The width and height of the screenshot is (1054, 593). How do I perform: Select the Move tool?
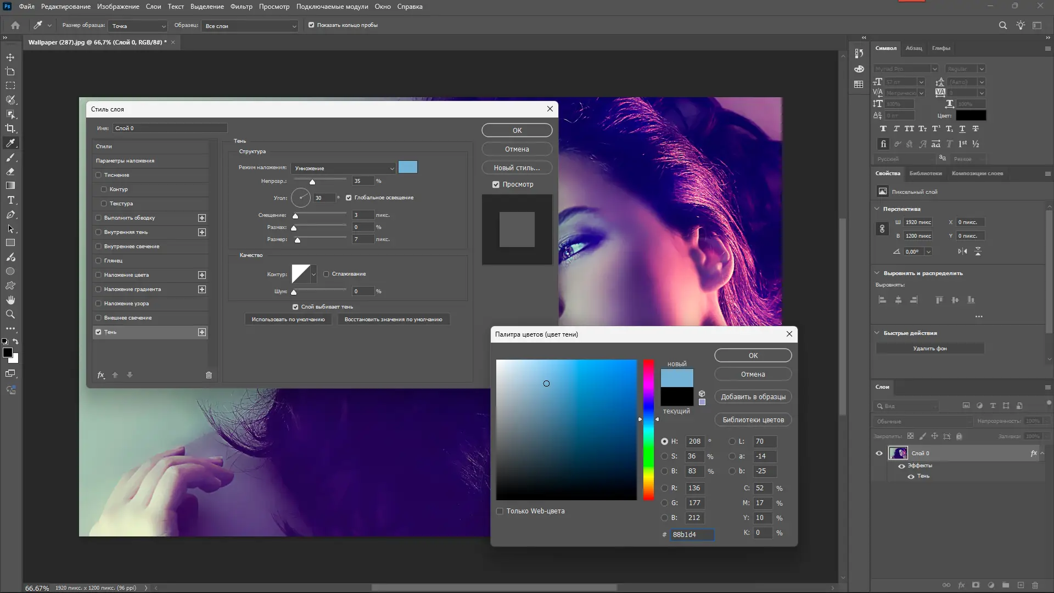pyautogui.click(x=10, y=57)
